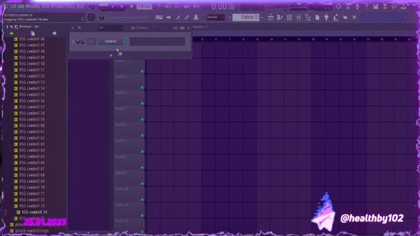Click the microphone recording icon in top bar

click(x=357, y=7)
